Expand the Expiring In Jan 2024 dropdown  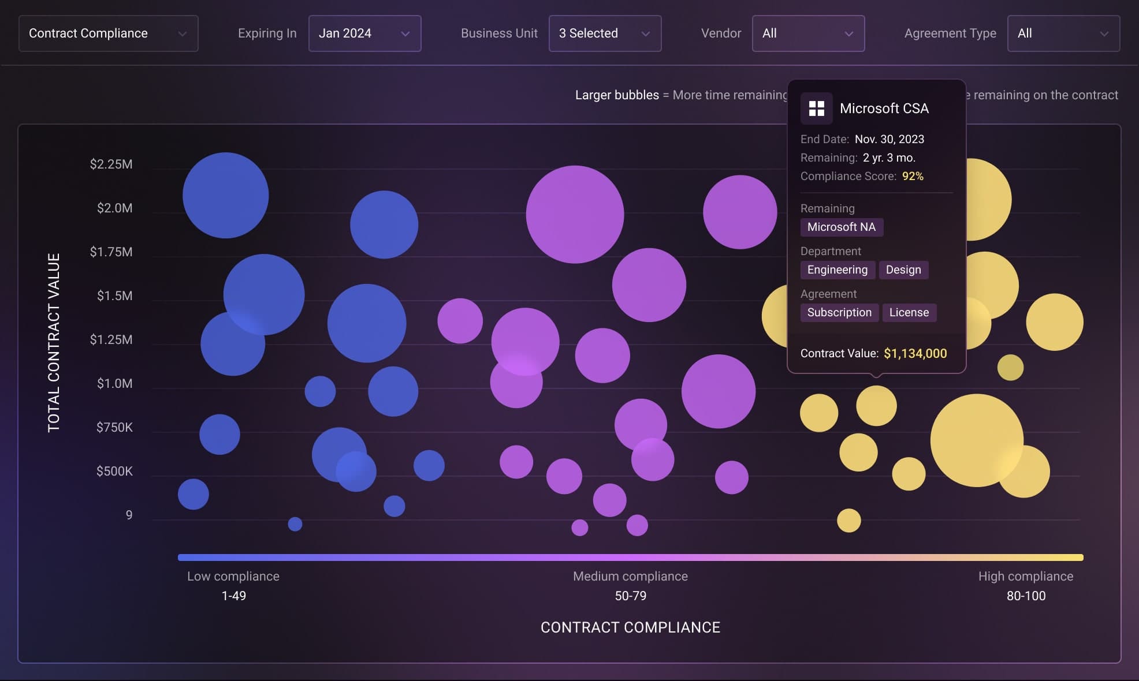click(364, 33)
